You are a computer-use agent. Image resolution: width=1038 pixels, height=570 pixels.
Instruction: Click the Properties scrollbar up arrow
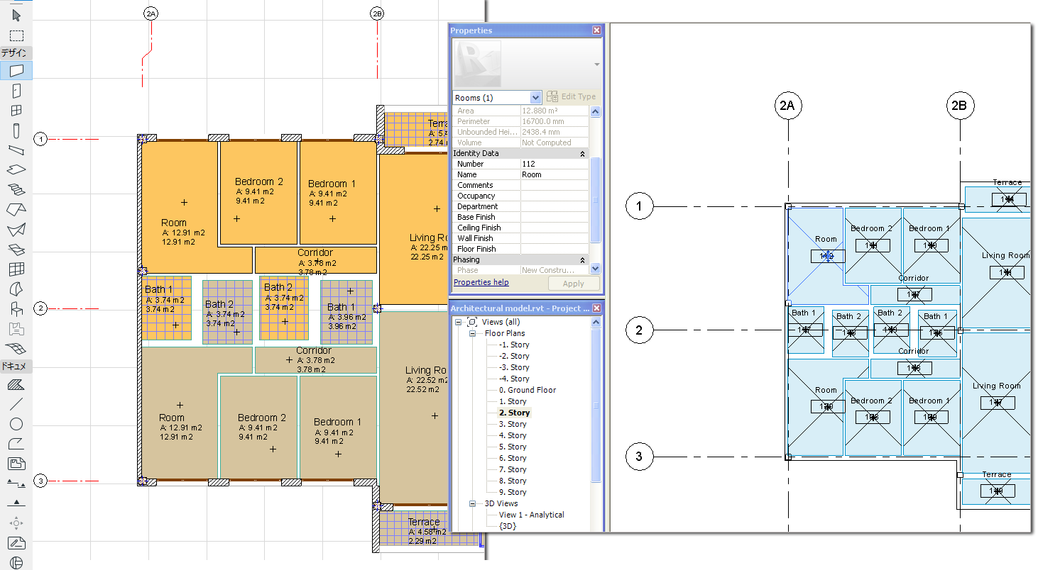coord(596,111)
